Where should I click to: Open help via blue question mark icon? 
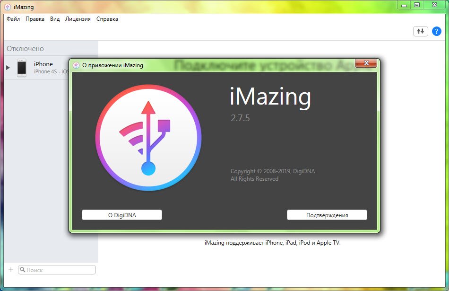[x=436, y=31]
